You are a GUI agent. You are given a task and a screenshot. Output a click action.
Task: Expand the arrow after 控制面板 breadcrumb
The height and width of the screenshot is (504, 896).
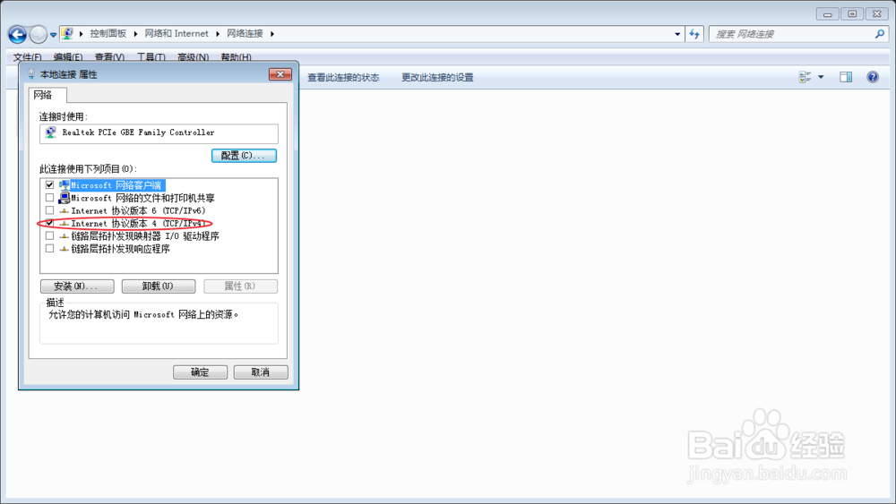point(135,34)
